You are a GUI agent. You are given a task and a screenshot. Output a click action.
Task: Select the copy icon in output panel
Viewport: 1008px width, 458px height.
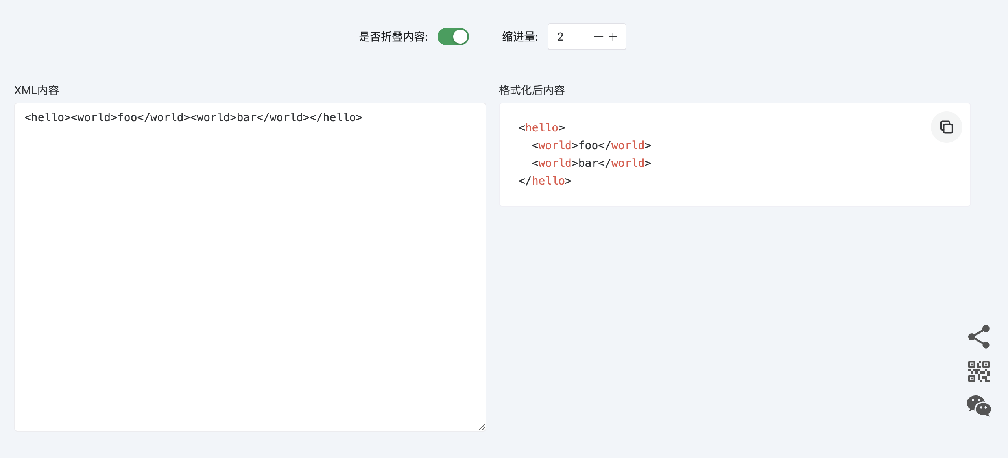[946, 127]
